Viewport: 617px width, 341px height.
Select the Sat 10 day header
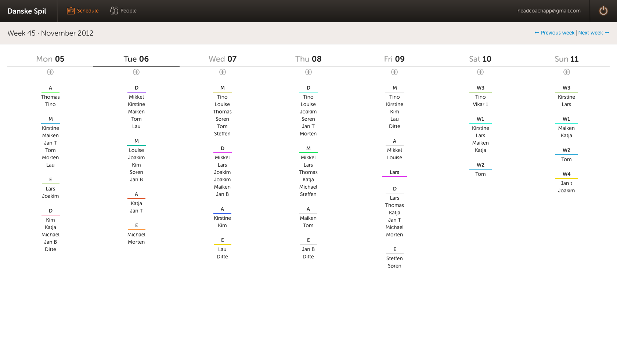pyautogui.click(x=480, y=59)
